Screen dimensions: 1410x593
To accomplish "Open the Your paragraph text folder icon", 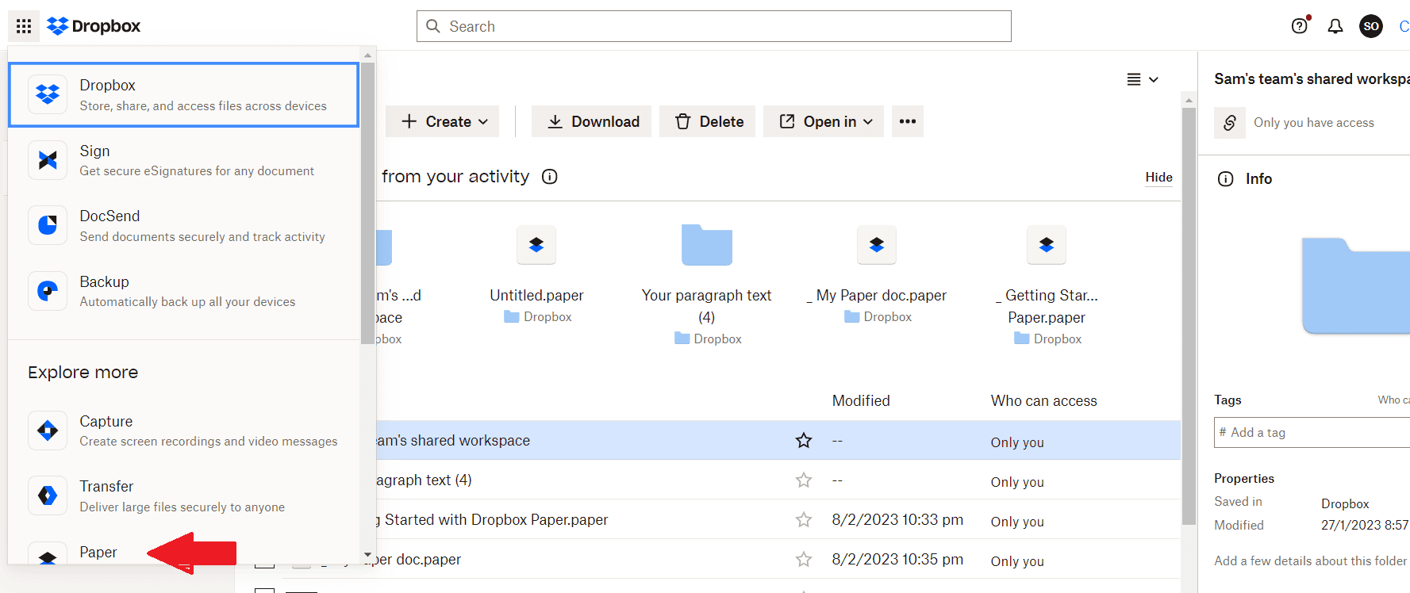I will pos(707,245).
